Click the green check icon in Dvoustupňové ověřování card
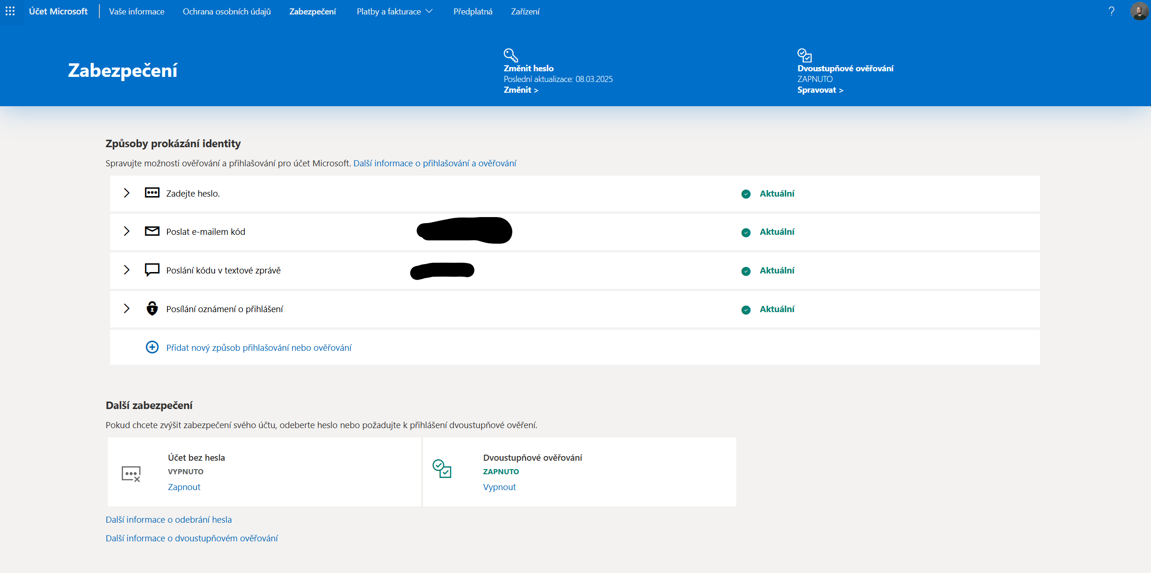The width and height of the screenshot is (1151, 573). click(x=442, y=469)
